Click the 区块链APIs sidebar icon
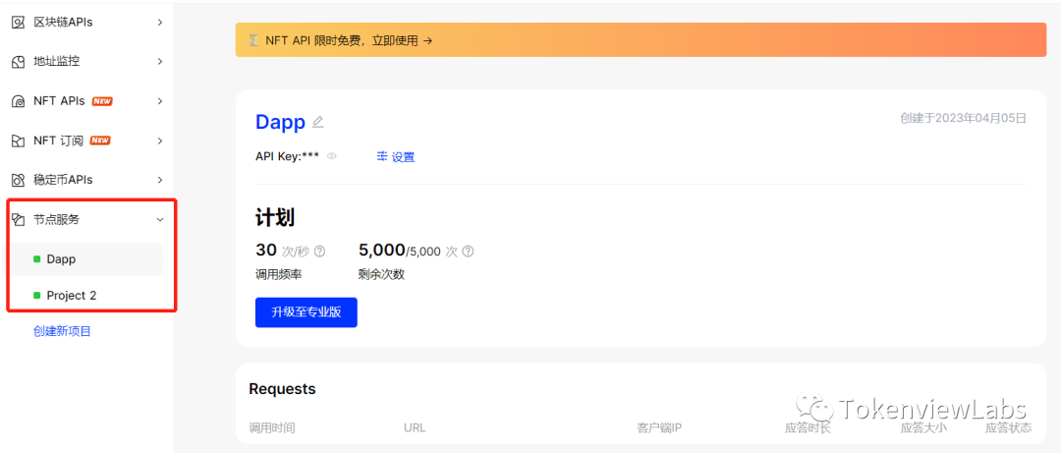Screen dimensions: 1061x453 point(18,22)
